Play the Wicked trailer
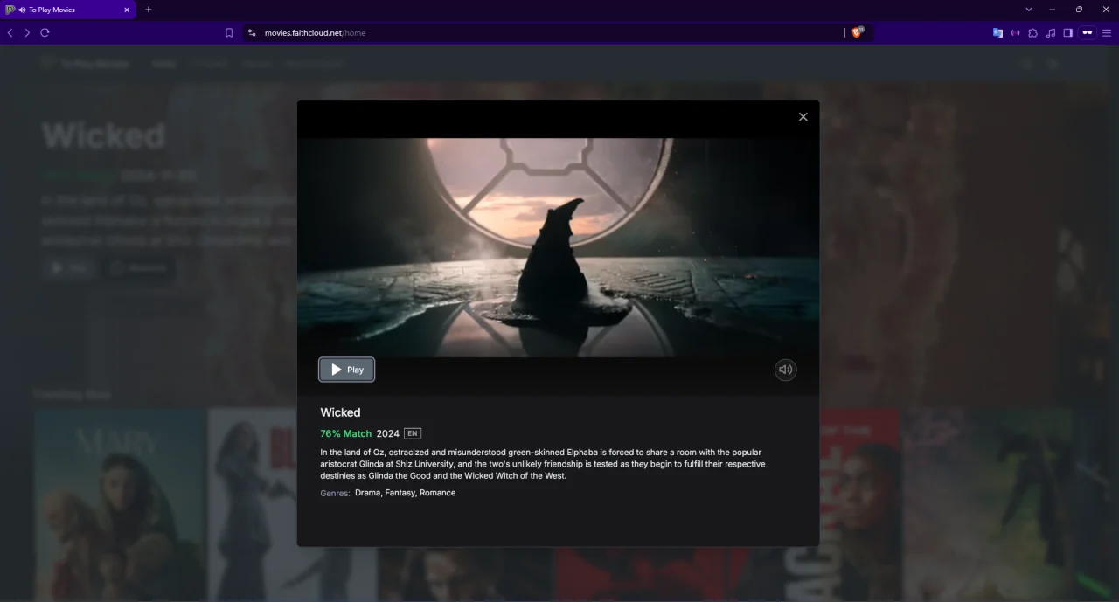The height and width of the screenshot is (602, 1119). tap(346, 370)
